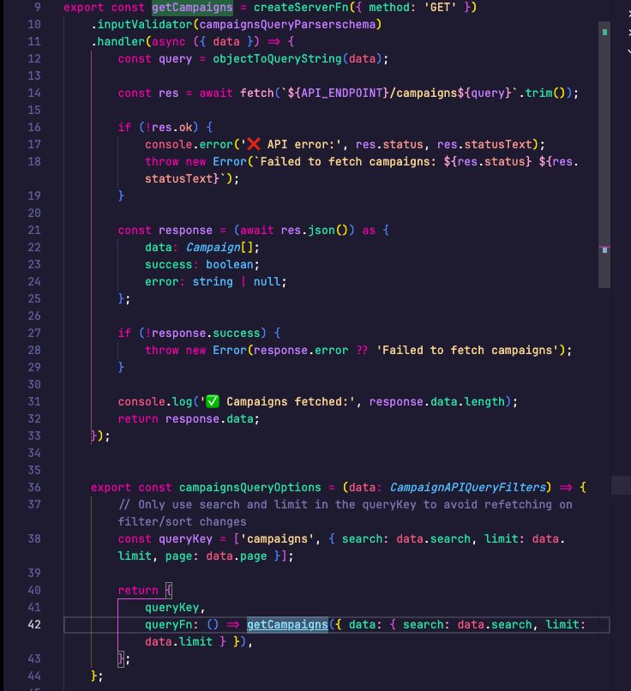Click line number 27 in the gutter
Viewport: 631px width, 691px height.
(x=34, y=333)
